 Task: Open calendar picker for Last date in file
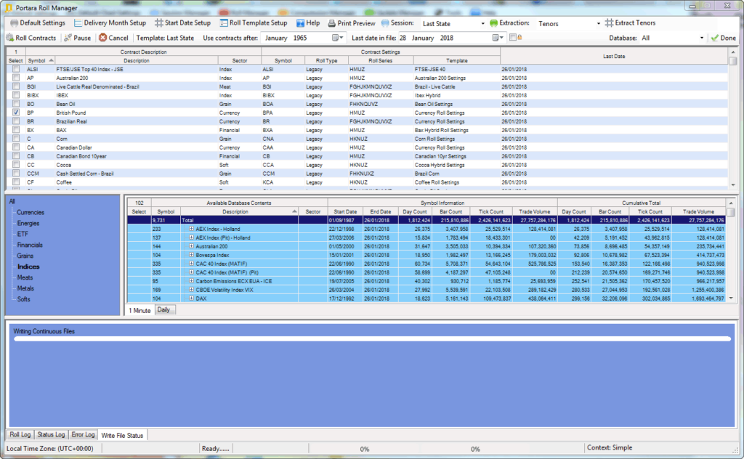pos(497,38)
